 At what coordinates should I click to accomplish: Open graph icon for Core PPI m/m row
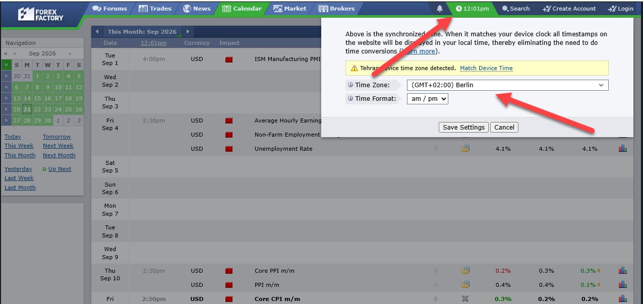click(x=623, y=271)
